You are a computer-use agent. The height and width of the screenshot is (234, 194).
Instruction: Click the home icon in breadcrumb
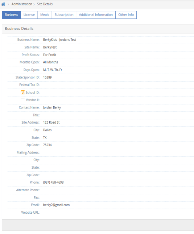click(3, 4)
